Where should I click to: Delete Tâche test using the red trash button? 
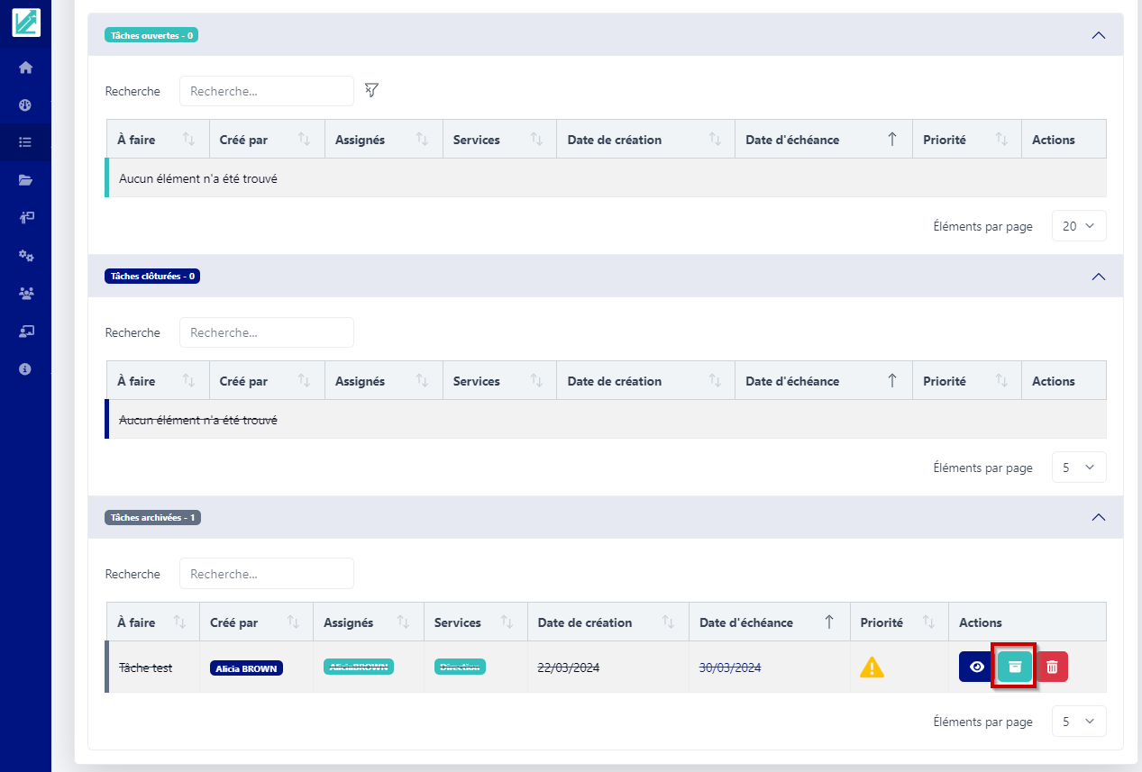coord(1052,667)
